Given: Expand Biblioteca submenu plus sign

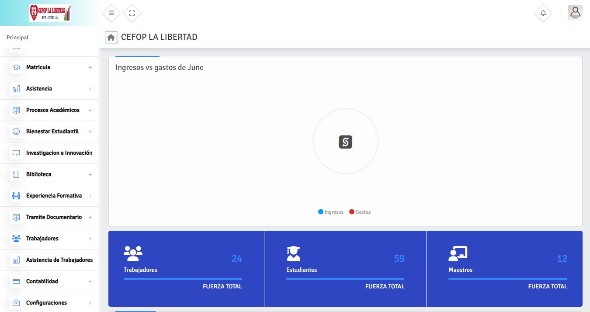Looking at the screenshot, I should tap(90, 174).
